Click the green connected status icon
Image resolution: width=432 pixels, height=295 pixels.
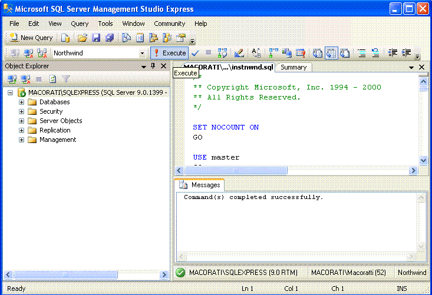coord(180,273)
